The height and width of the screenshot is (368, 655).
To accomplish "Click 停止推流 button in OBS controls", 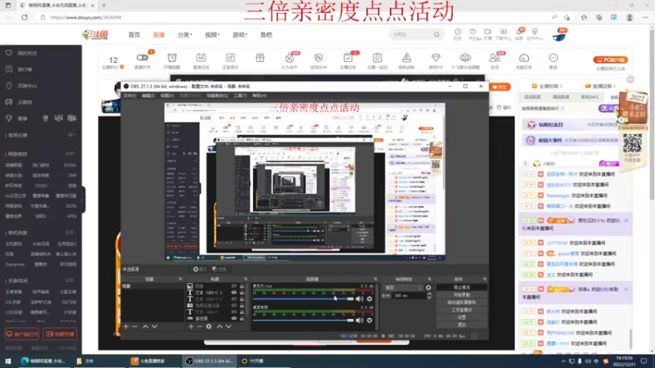I will (462, 288).
